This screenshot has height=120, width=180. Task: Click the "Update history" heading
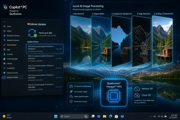point(33,42)
